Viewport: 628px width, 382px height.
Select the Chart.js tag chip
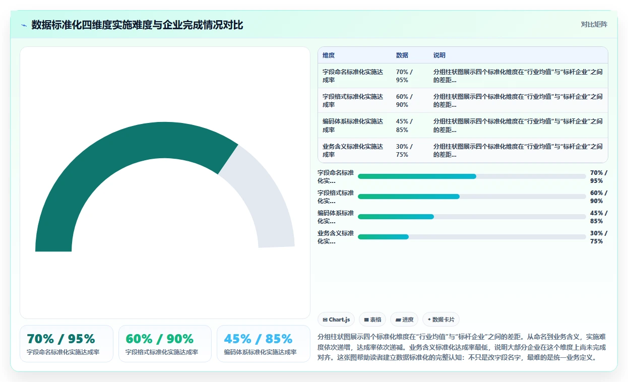[336, 320]
